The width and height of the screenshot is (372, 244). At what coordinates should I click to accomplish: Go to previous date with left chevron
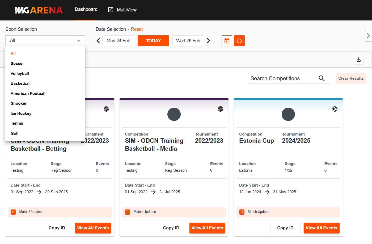98,41
